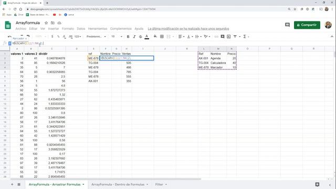Open Formato menu
Image resolution: width=336 pixels, height=189 pixels.
coord(68,29)
